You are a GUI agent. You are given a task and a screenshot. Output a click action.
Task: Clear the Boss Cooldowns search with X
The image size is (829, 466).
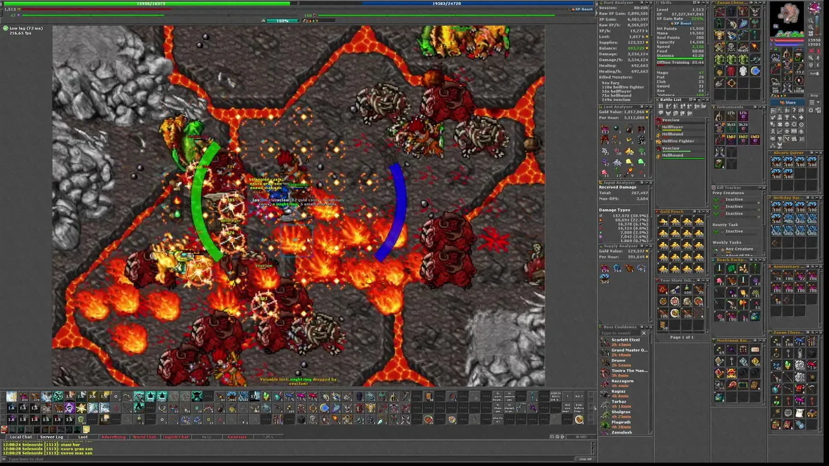pyautogui.click(x=644, y=333)
